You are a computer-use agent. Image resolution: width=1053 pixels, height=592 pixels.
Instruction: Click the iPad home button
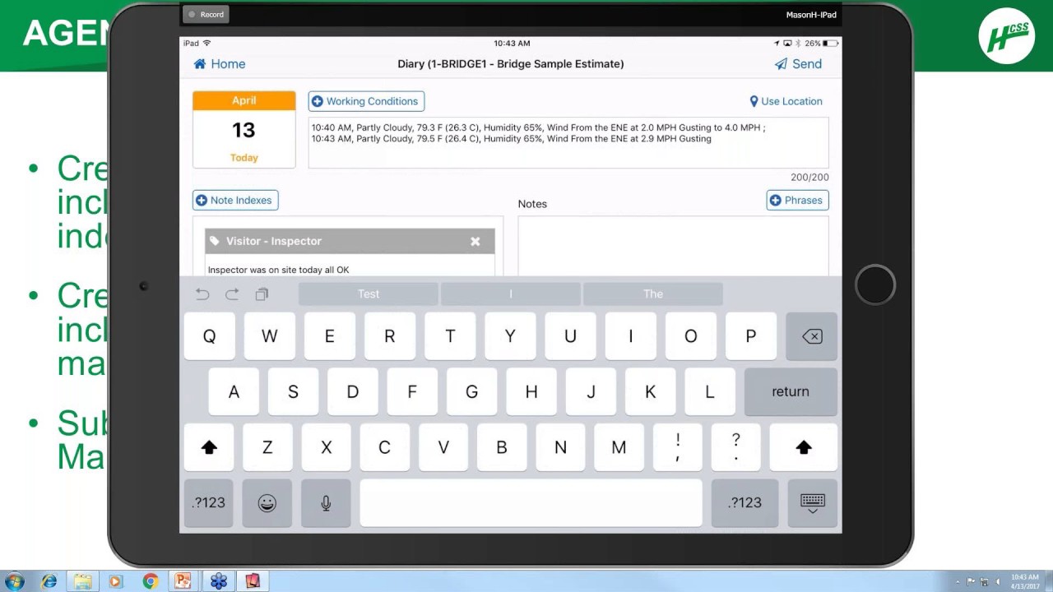(x=874, y=284)
